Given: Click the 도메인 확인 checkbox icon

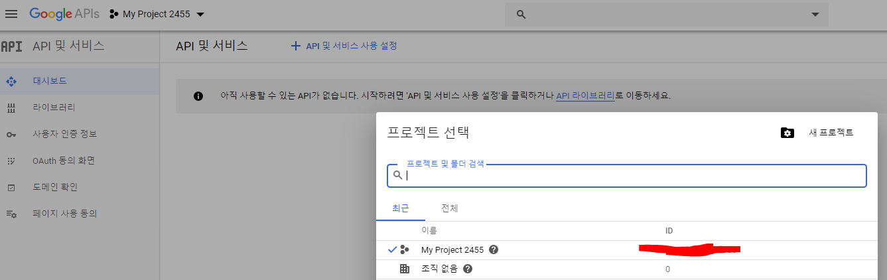Looking at the screenshot, I should [11, 187].
